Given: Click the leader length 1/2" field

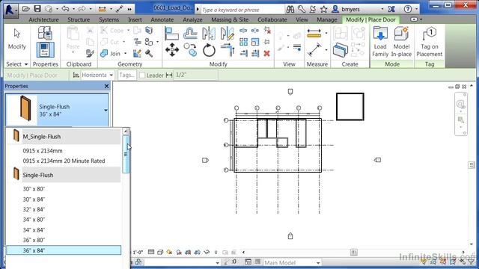Looking at the screenshot, I should pyautogui.click(x=195, y=75).
